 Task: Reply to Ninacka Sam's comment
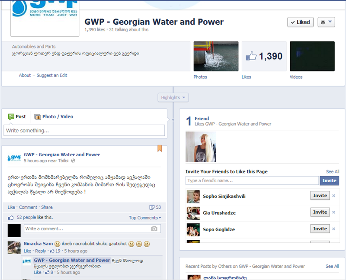coord(41,251)
